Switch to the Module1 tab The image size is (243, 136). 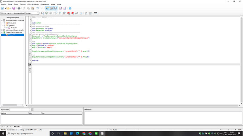click(17, 127)
